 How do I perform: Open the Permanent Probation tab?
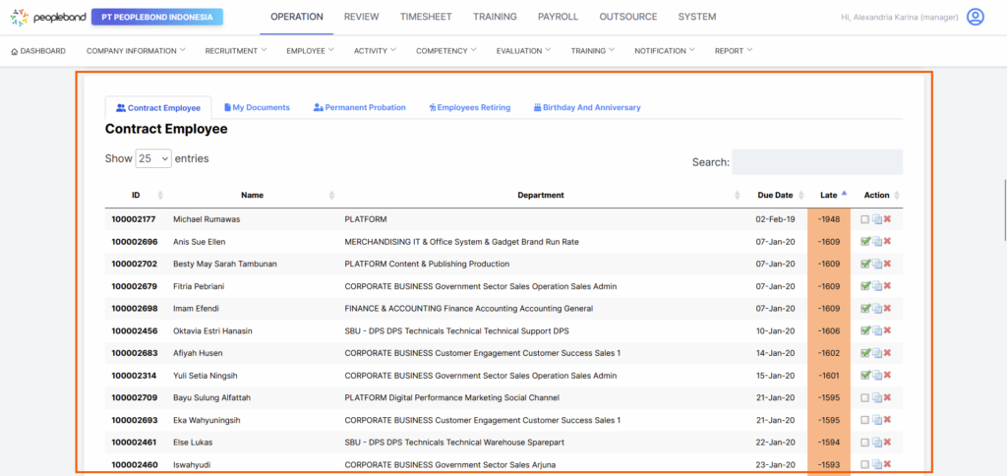click(360, 107)
